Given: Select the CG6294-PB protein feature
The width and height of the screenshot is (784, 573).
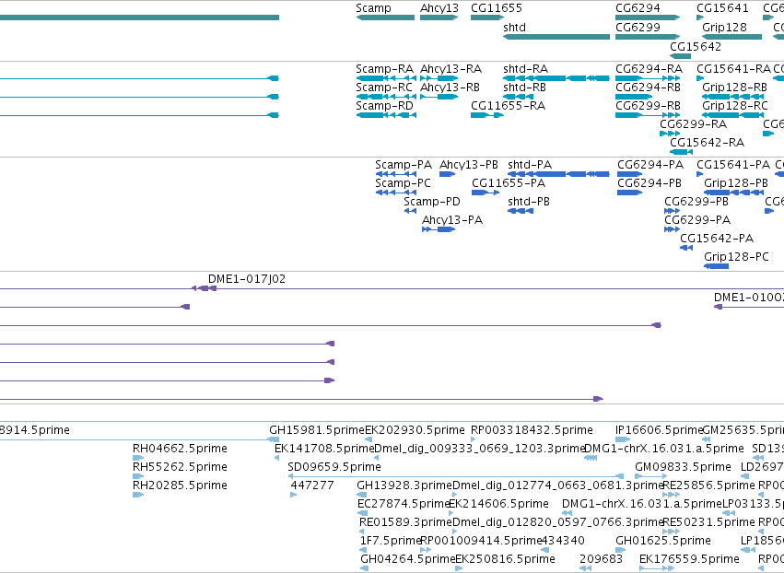Looking at the screenshot, I should point(630,193).
